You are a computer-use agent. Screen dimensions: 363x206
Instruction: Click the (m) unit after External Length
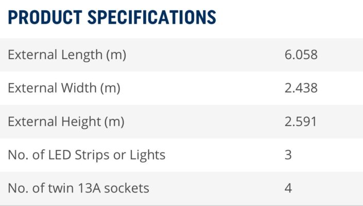(x=116, y=55)
